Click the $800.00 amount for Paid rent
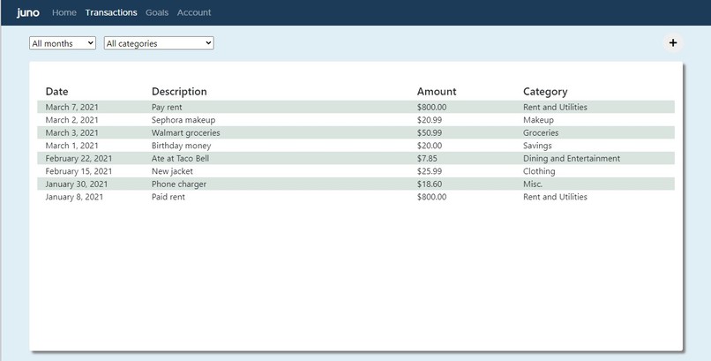This screenshot has width=711, height=361. tap(431, 197)
